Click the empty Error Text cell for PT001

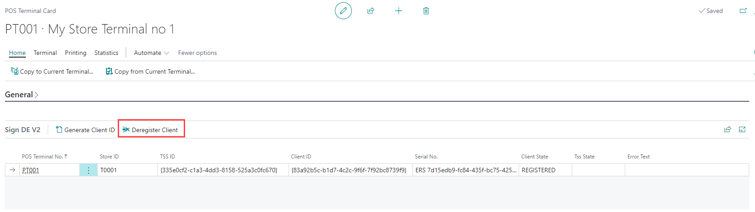pos(687,170)
